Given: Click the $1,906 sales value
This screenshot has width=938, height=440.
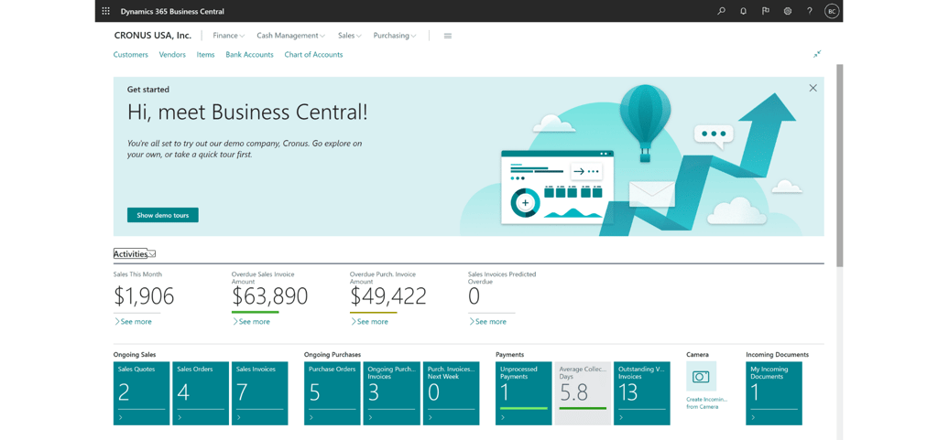Looking at the screenshot, I should coord(144,296).
